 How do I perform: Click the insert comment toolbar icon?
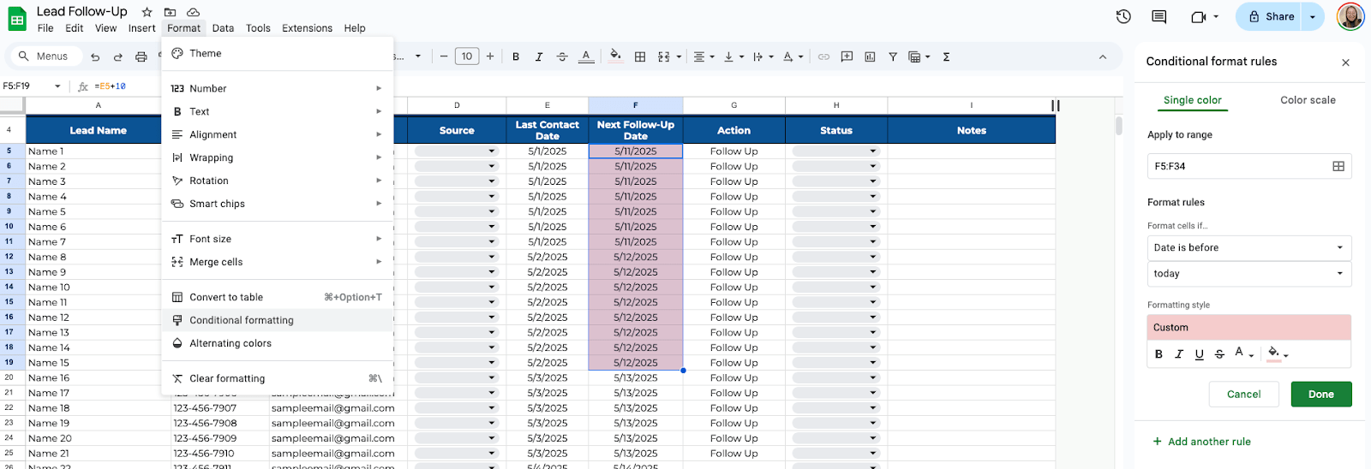coord(847,56)
